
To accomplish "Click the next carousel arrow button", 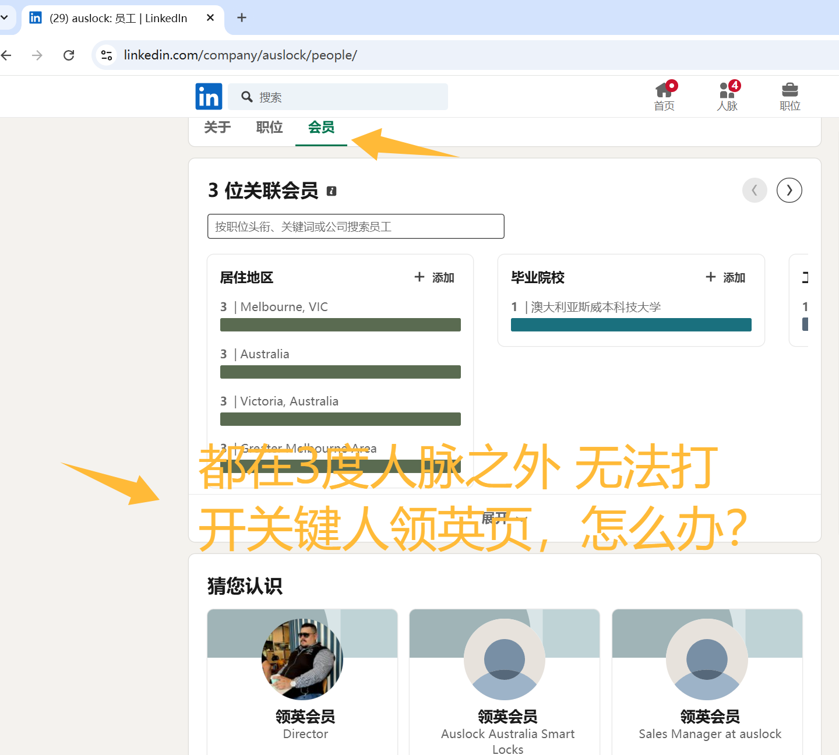I will point(789,190).
